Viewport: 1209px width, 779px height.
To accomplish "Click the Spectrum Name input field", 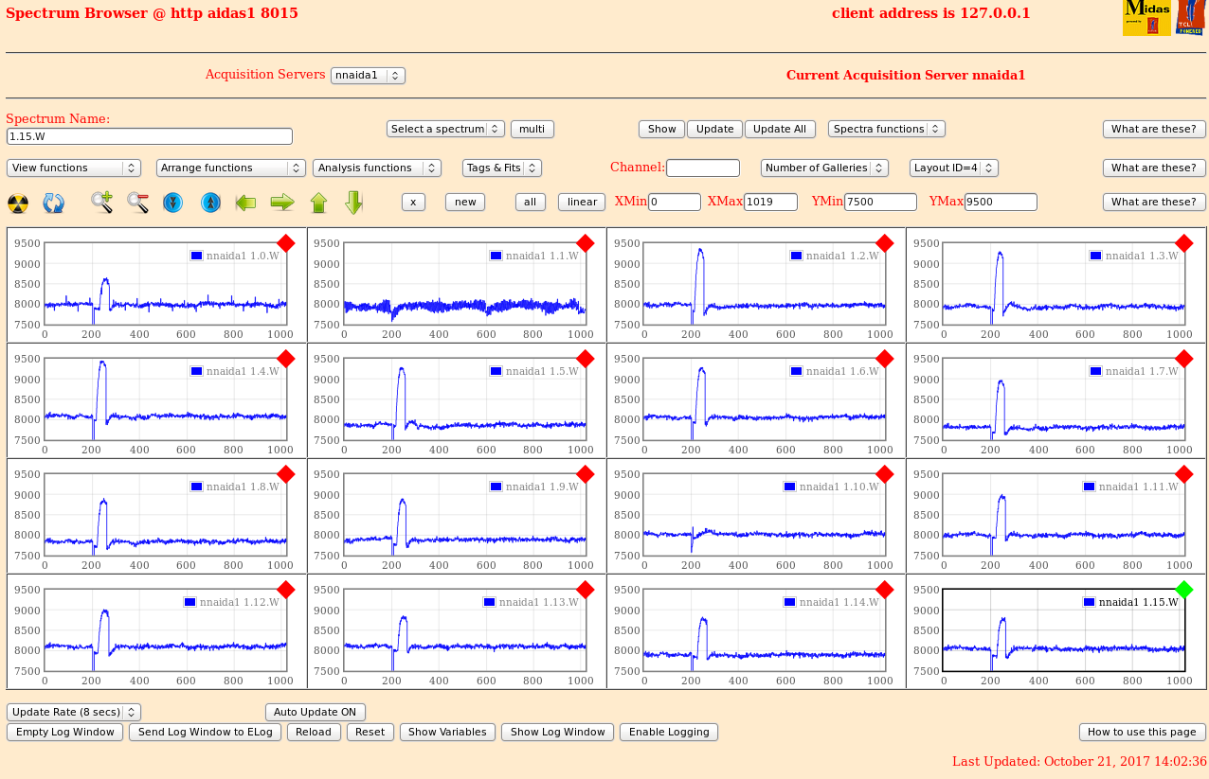I will [x=149, y=136].
